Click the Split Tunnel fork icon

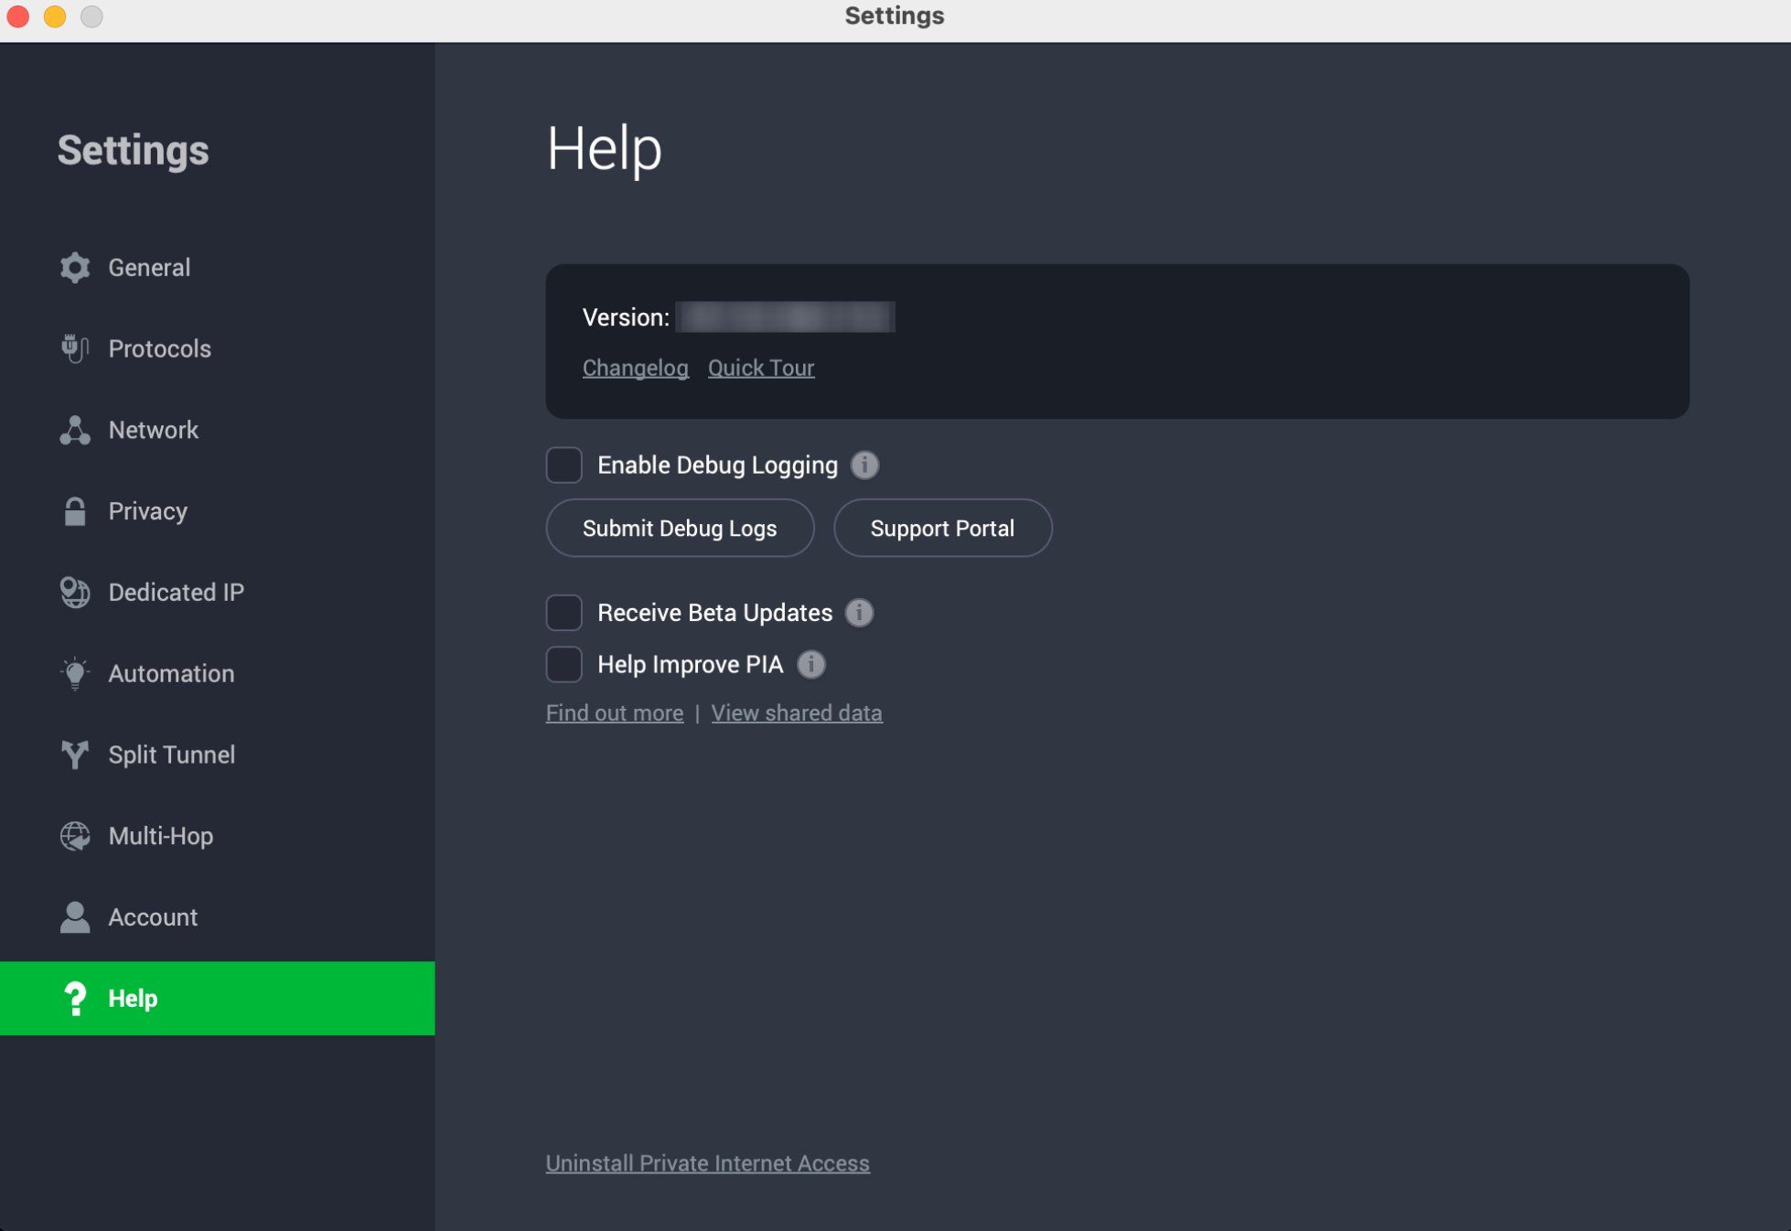tap(75, 755)
